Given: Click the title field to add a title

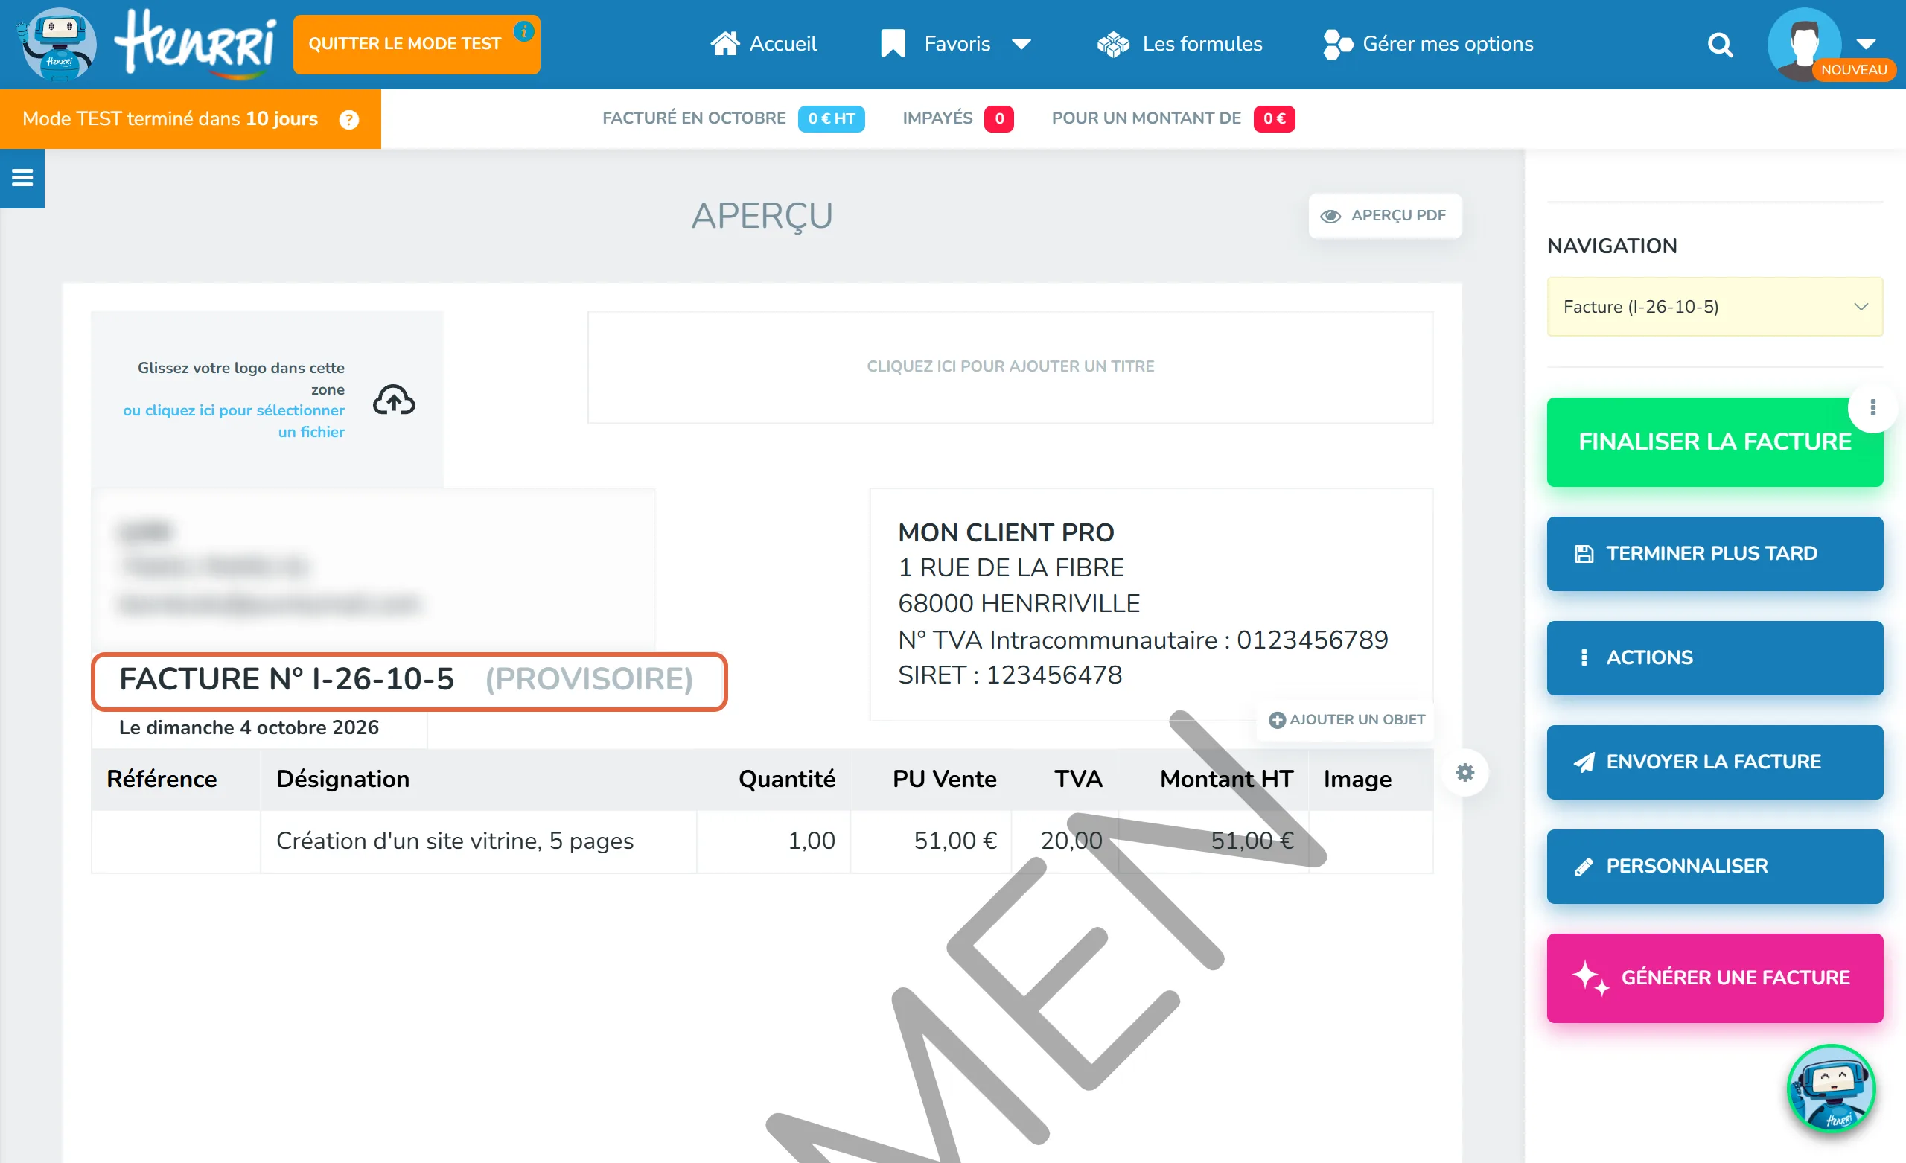Looking at the screenshot, I should tap(1010, 367).
